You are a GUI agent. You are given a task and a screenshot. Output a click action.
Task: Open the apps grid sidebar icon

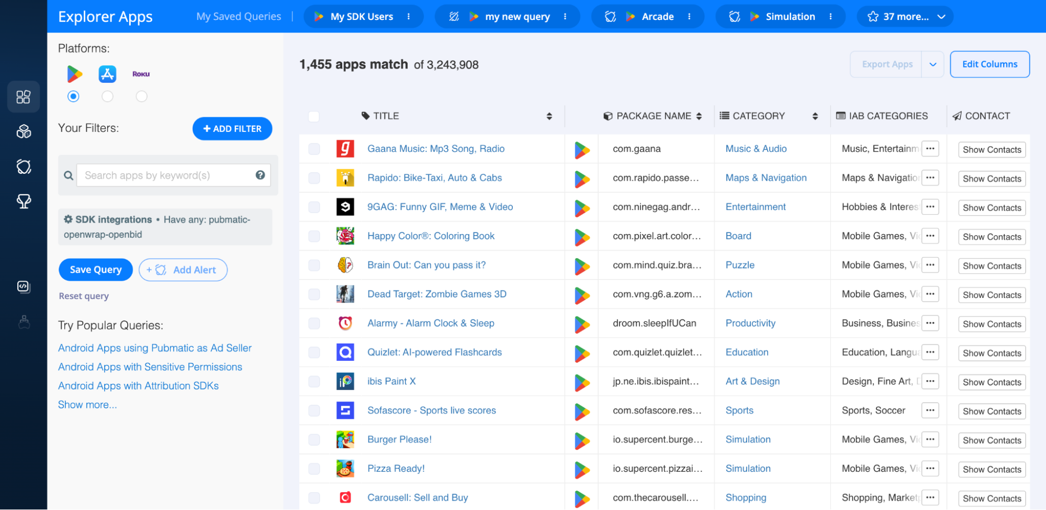(24, 97)
